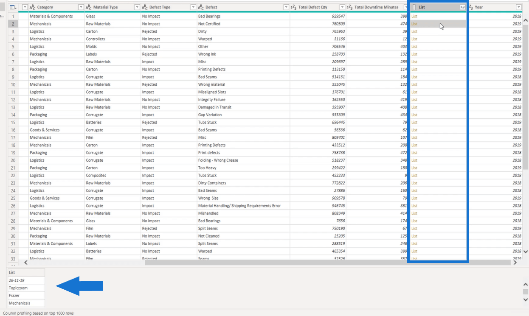Screen dimensions: 529x316
Task: Click the down arrow of the preview pane scrollbar
Action: tap(526, 299)
